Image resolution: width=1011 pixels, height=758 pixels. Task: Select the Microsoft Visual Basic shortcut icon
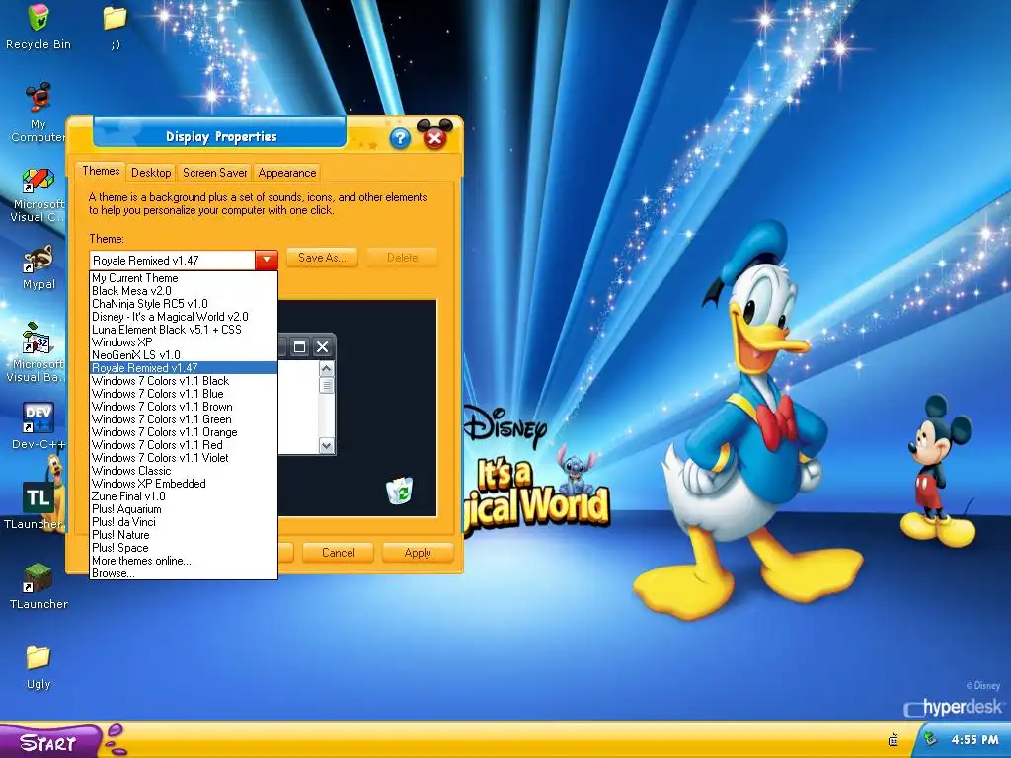(39, 339)
